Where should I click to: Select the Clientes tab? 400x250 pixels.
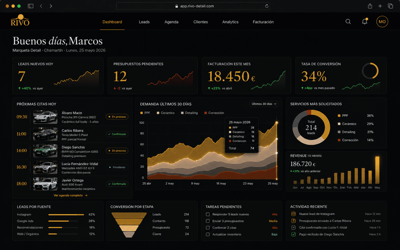[x=201, y=22]
